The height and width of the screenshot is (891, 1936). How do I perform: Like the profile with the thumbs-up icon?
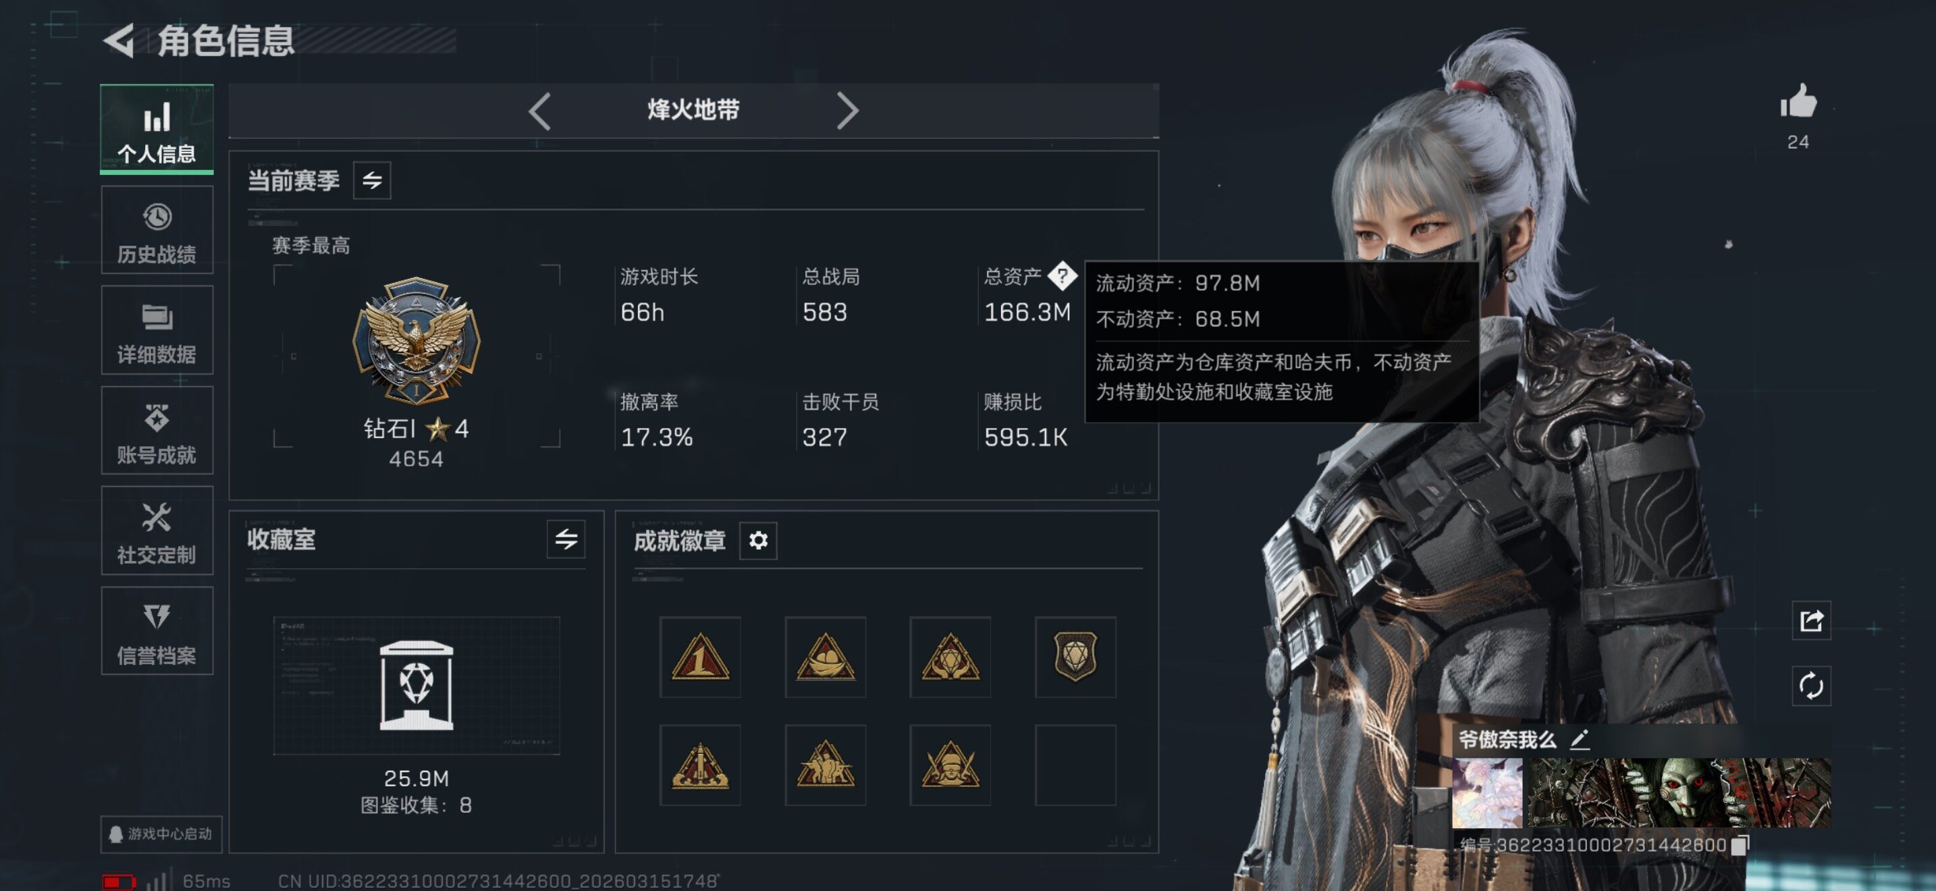(x=1798, y=101)
